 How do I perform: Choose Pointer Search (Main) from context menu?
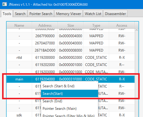point(70,109)
